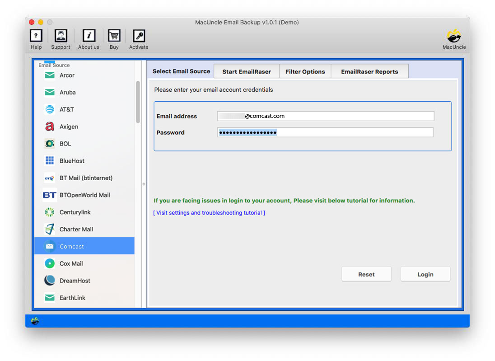Open the Help toolbar icon
The height and width of the screenshot is (361, 495).
[x=36, y=36]
